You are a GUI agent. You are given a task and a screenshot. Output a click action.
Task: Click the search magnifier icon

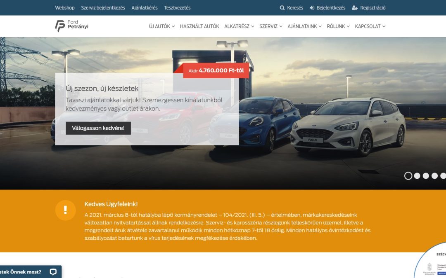click(282, 8)
